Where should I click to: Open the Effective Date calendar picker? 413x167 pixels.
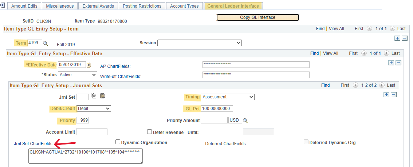pyautogui.click(x=89, y=65)
